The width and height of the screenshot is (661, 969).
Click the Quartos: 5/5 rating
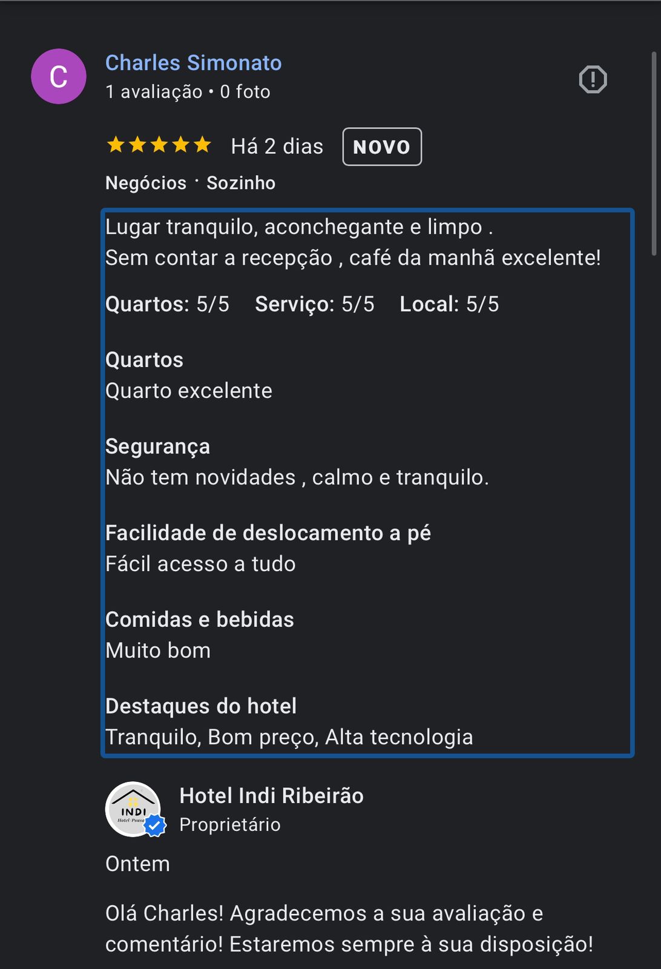point(167,304)
